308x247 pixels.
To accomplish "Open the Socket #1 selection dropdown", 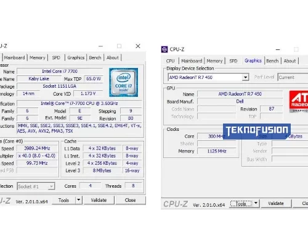I will [36, 186].
